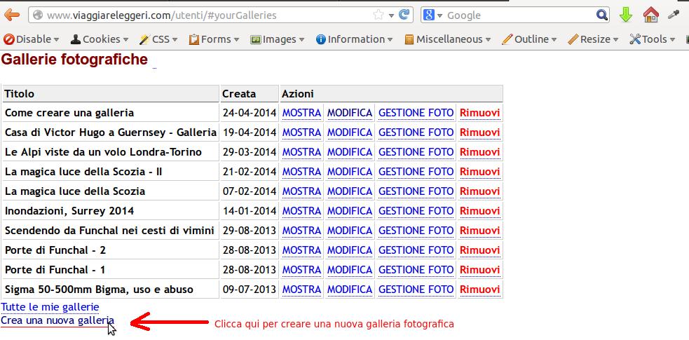Open the Google search engine selector
Image resolution: width=689 pixels, height=340 pixels.
(434, 15)
